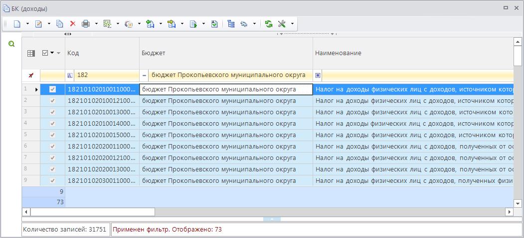Image resolution: width=524 pixels, height=238 pixels.
Task: Toggle the checkbox in row 3
Action: coord(52,112)
